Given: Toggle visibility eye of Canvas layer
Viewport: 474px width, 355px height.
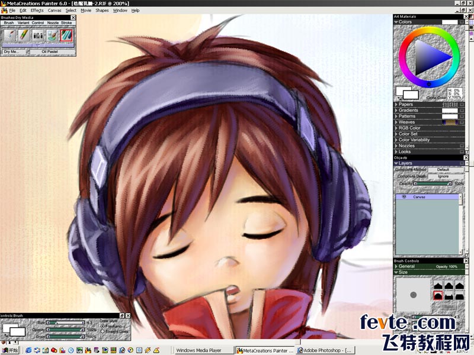Looking at the screenshot, I should pos(403,196).
